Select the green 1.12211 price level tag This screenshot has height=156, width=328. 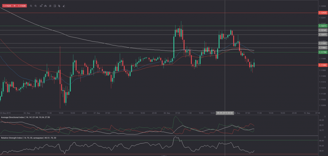click(x=323, y=26)
